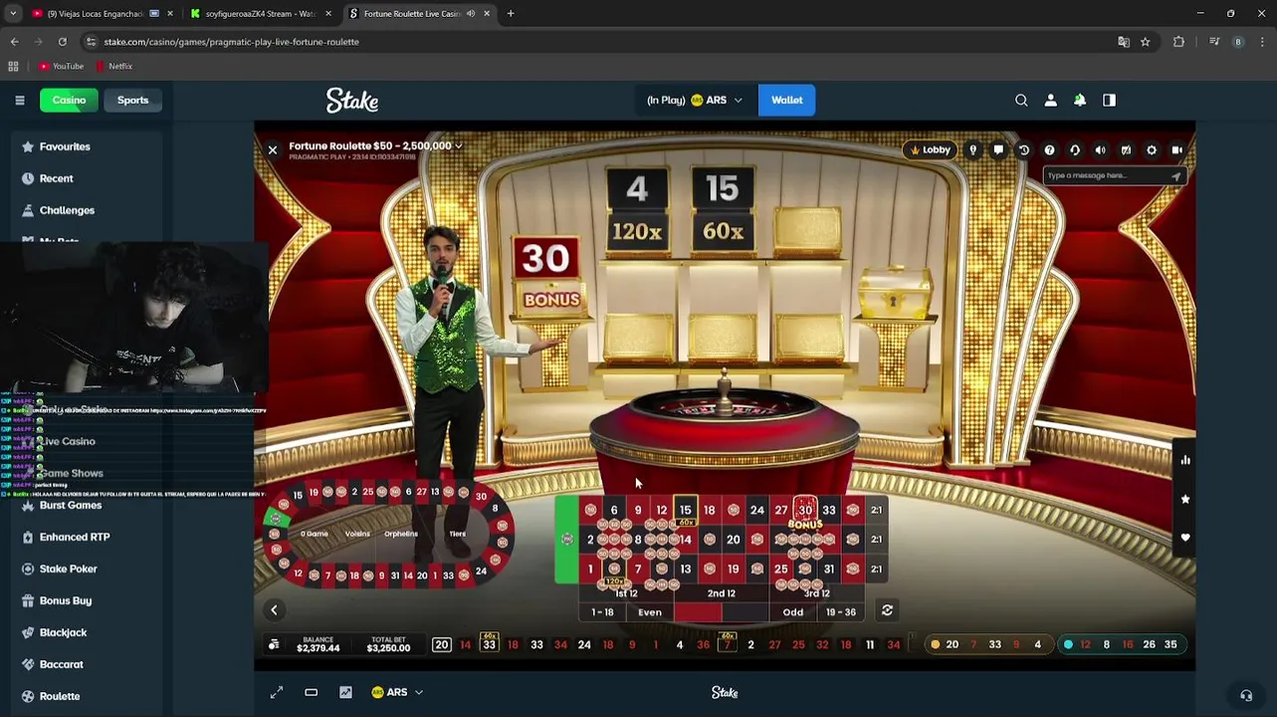Open the YouTube bookmark

tap(62, 66)
